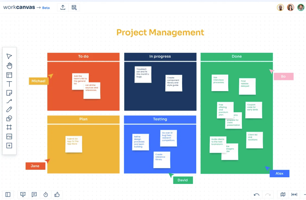Image resolution: width=306 pixels, height=200 pixels.
Task: Select the Sticky note tool
Action: (x=9, y=93)
